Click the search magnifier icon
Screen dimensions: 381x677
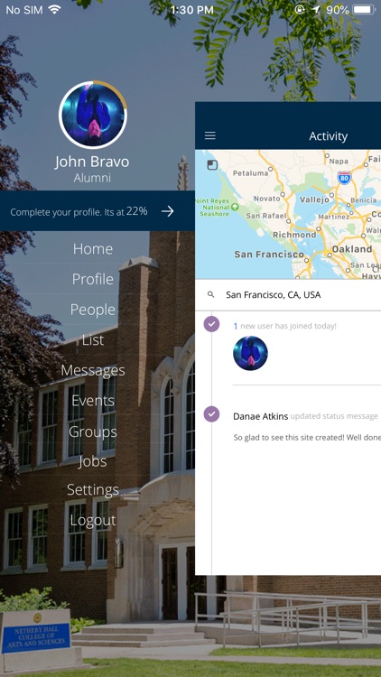210,294
